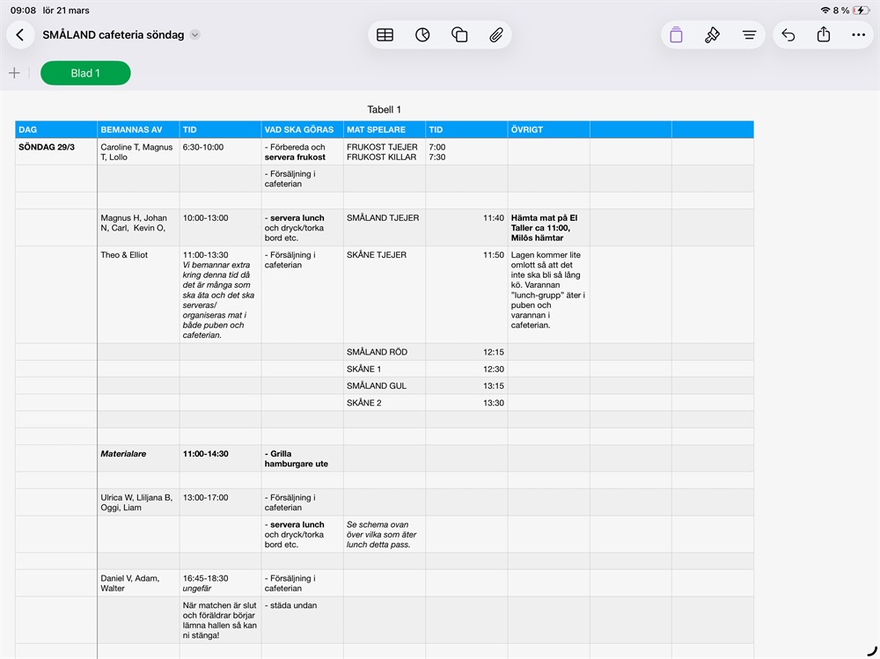
Task: Select the Blad 1 sheet tab
Action: [x=85, y=73]
